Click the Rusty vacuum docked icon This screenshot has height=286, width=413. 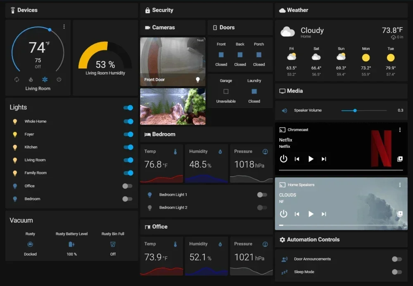pos(30,244)
